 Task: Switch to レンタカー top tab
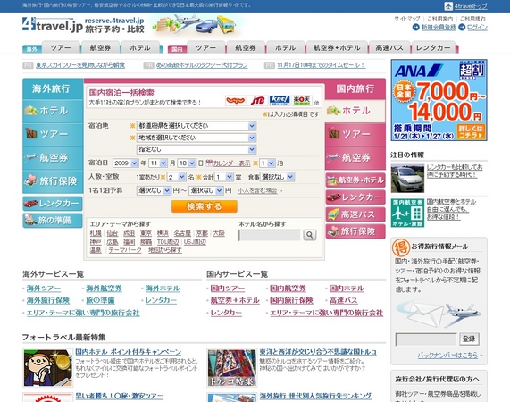pyautogui.click(x=433, y=48)
